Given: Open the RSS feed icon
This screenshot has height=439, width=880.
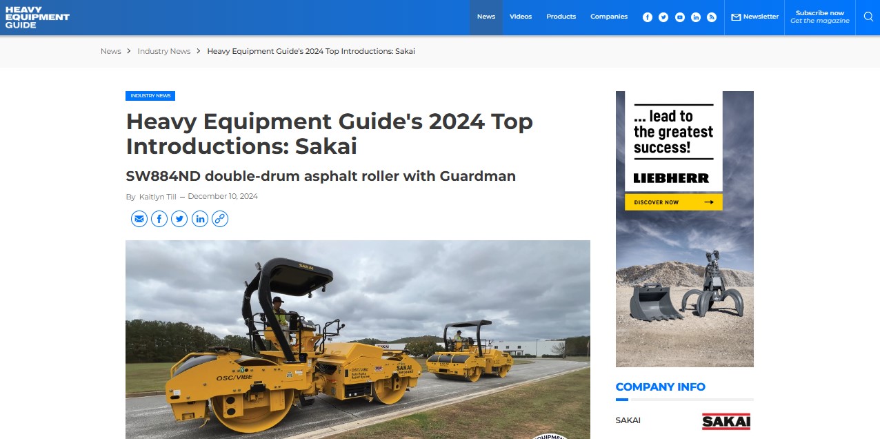Looking at the screenshot, I should point(712,17).
